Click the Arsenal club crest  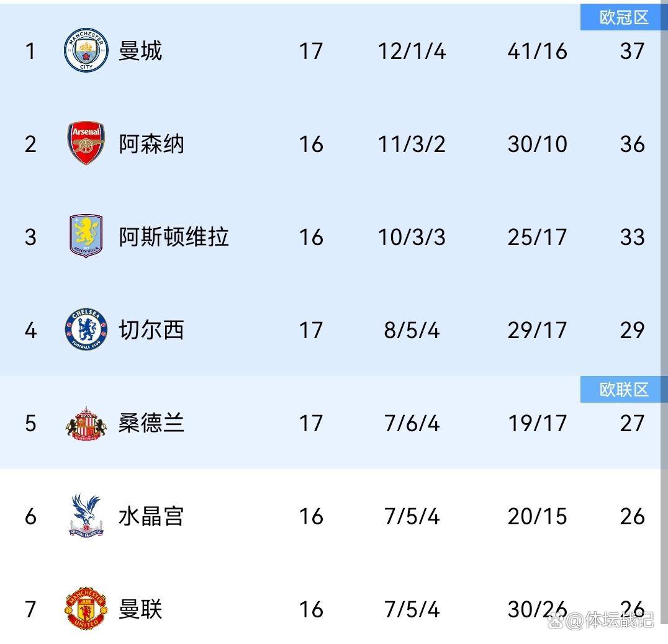[x=86, y=144]
